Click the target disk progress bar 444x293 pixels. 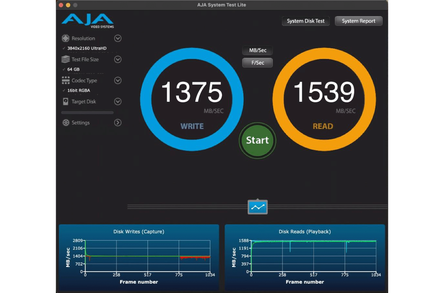(x=87, y=112)
